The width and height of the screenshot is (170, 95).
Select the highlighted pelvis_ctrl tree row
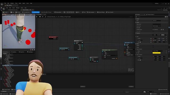point(15,65)
